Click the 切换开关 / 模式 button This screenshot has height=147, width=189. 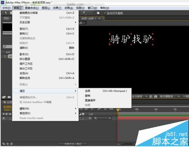point(73,144)
